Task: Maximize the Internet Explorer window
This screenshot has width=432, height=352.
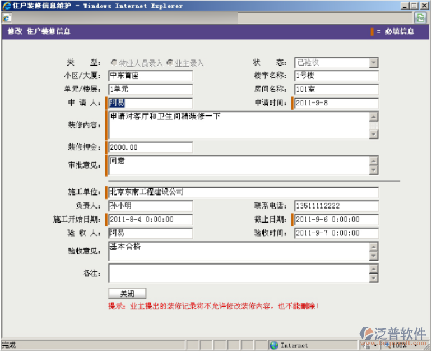Action: click(x=414, y=6)
